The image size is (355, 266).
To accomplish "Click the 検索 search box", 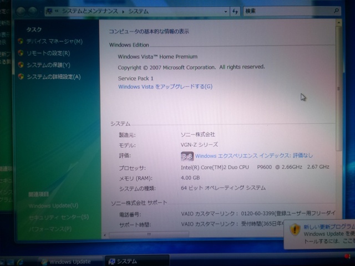I will point(287,11).
